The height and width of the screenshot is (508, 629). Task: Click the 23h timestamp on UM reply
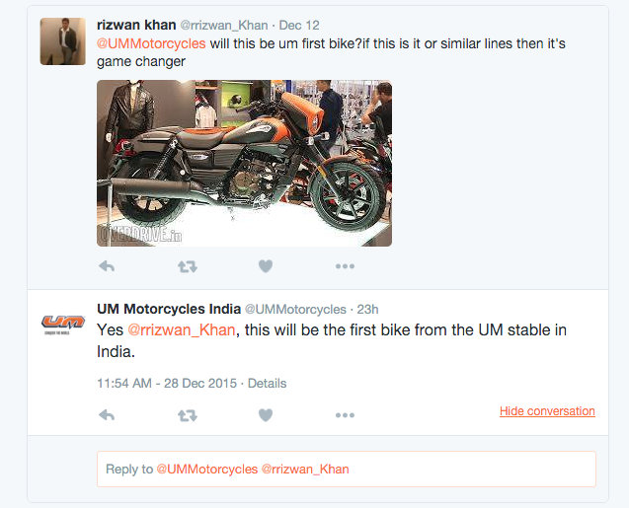368,310
